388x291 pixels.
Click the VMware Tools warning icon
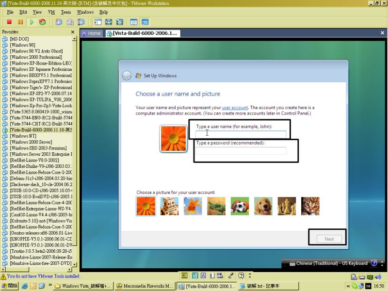[3, 276]
